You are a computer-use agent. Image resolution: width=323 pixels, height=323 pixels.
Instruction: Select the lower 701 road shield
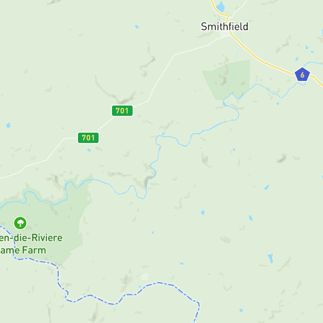pyautogui.click(x=88, y=138)
